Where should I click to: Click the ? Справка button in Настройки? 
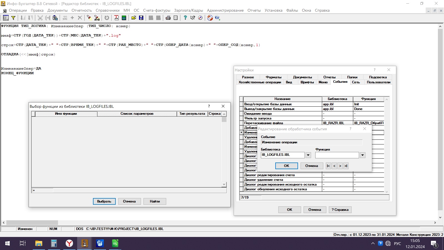[340, 210]
